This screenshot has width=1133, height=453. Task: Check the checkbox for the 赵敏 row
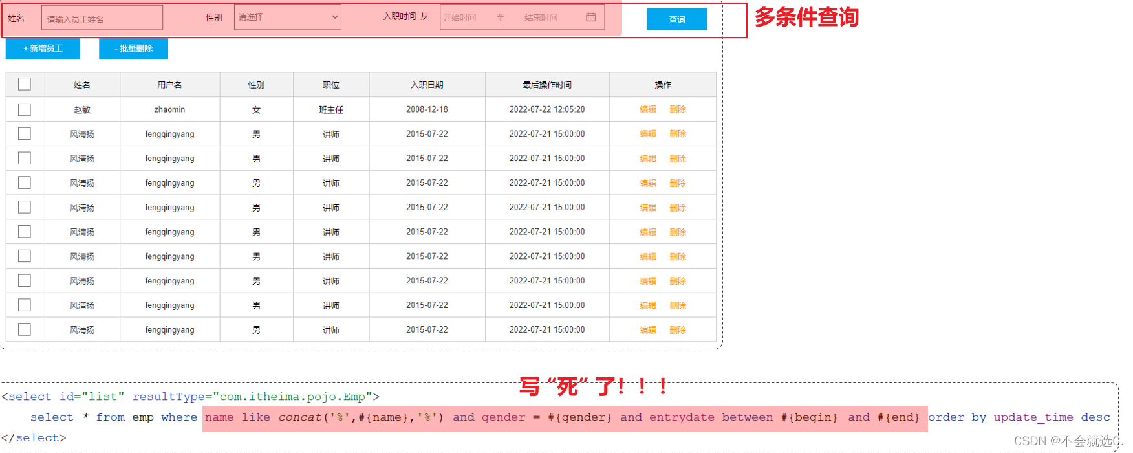click(25, 109)
